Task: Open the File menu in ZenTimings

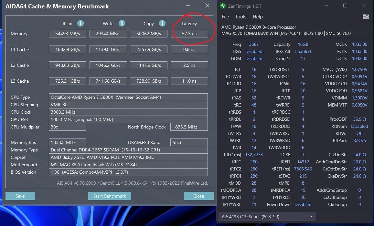Action: pyautogui.click(x=225, y=17)
